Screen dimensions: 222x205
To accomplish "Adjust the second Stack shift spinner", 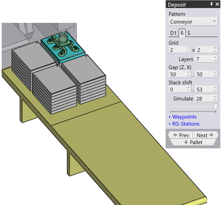I will coord(216,89).
